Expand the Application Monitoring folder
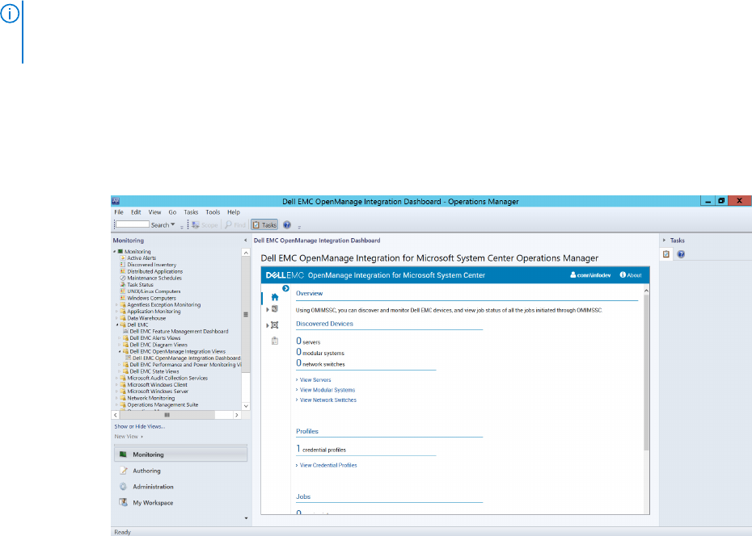The height and width of the screenshot is (536, 752). tap(116, 312)
